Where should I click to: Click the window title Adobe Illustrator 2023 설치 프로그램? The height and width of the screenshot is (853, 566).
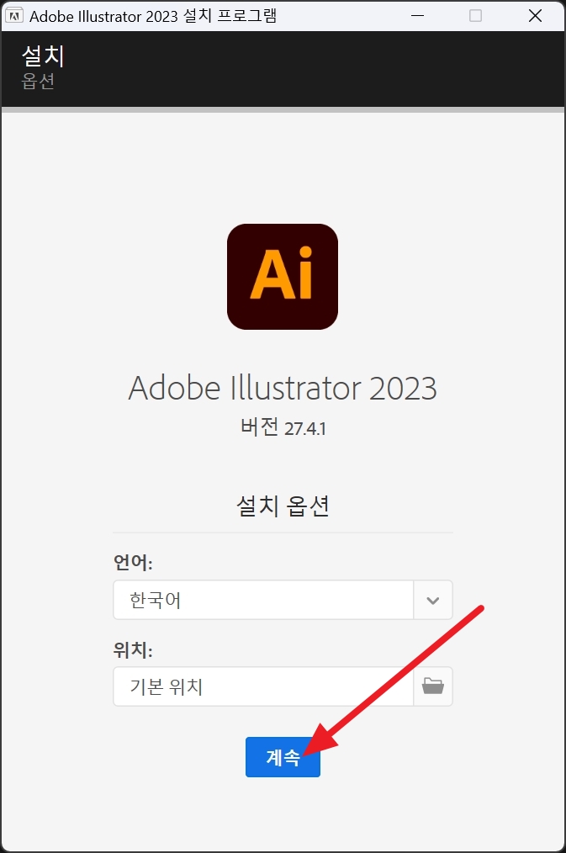click(153, 16)
